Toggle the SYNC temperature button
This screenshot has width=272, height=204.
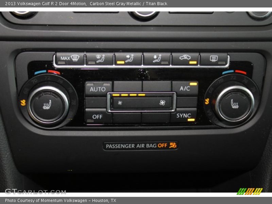click(184, 116)
